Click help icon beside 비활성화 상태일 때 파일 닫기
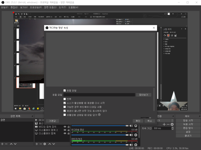Viewport: 201px width, 150px height. [99, 115]
